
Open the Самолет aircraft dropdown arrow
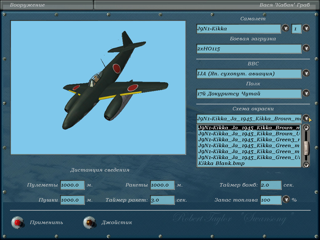coord(285,28)
